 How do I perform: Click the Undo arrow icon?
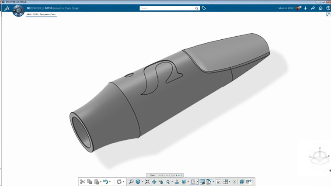pos(105,182)
